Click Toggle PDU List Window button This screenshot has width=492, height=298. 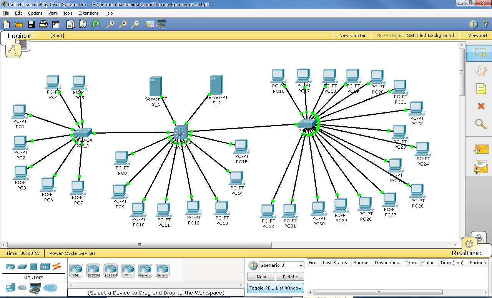click(276, 288)
